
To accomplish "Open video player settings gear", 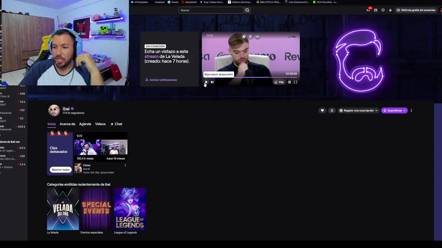I will [x=289, y=82].
